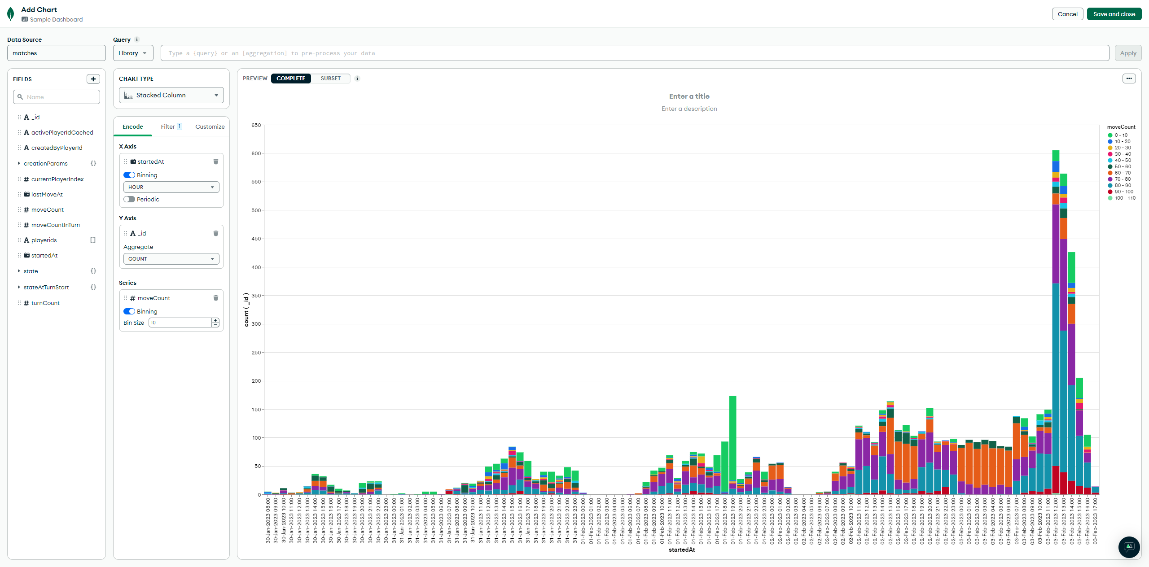Open the Stacked Column chart type dropdown
The image size is (1149, 567).
pos(171,95)
